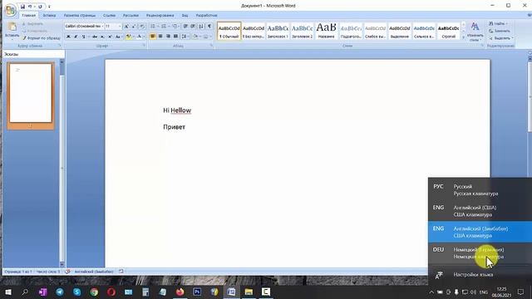Apply the Обычный style
The height and width of the screenshot is (299, 532).
pos(229,31)
